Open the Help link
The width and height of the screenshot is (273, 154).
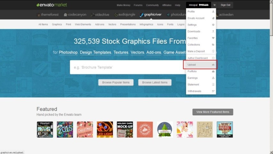178,5
